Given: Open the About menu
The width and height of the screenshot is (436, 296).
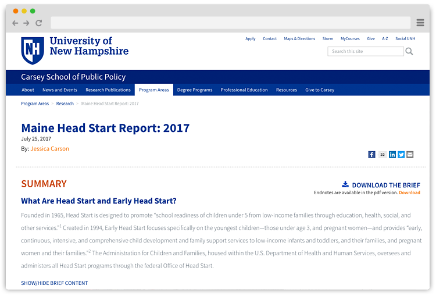Looking at the screenshot, I should [28, 90].
